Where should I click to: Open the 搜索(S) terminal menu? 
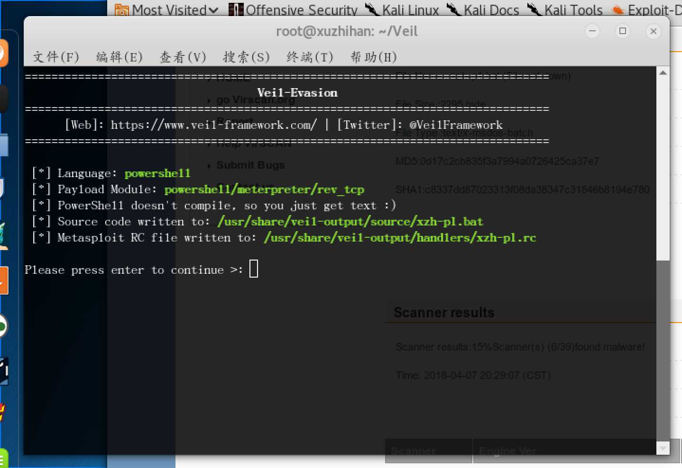pyautogui.click(x=247, y=57)
